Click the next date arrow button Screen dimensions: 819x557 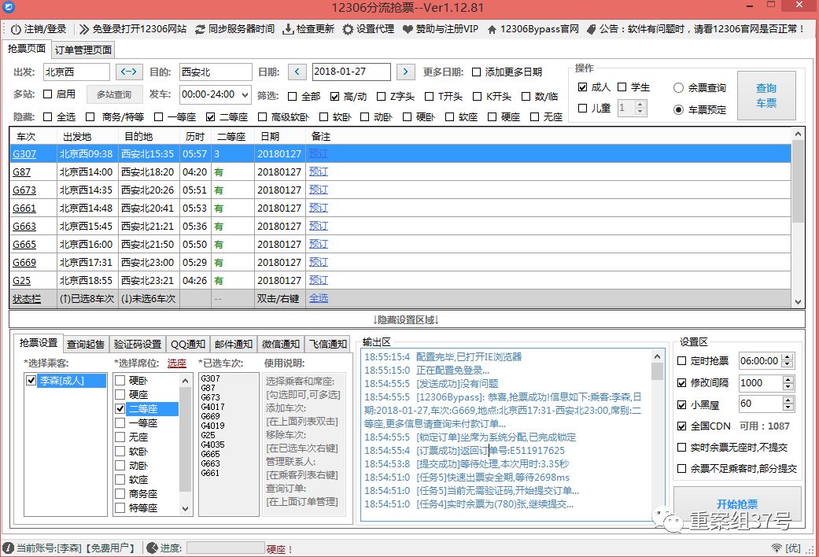pyautogui.click(x=405, y=71)
